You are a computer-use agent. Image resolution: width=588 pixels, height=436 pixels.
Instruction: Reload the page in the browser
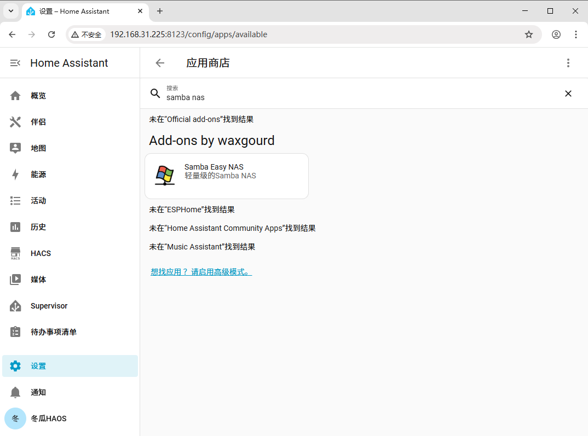click(51, 34)
